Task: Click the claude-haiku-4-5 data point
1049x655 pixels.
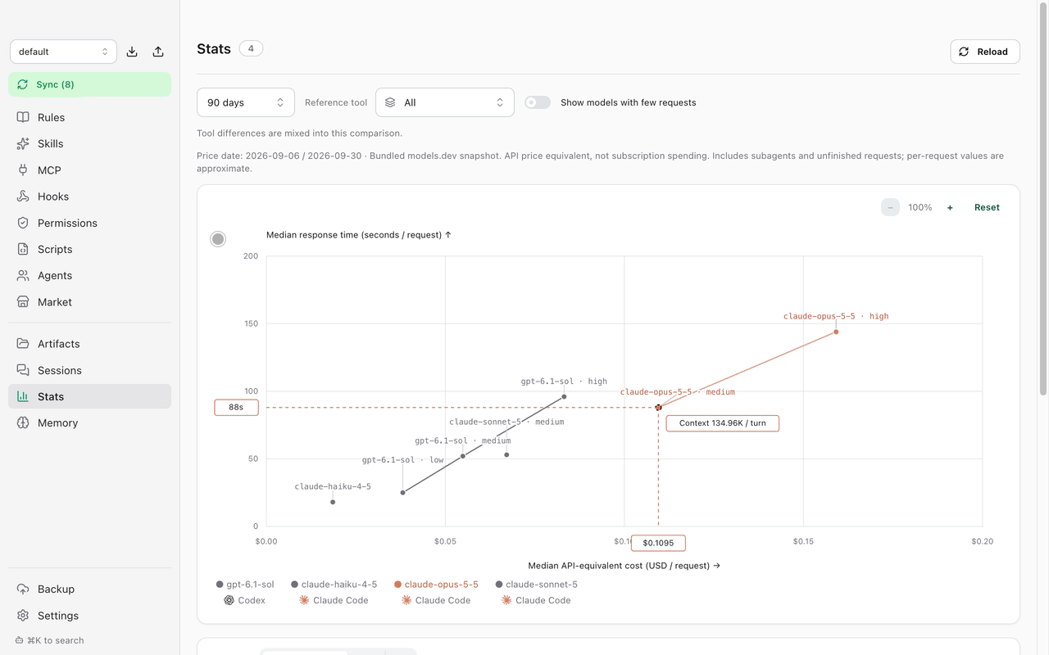Action: coord(333,502)
